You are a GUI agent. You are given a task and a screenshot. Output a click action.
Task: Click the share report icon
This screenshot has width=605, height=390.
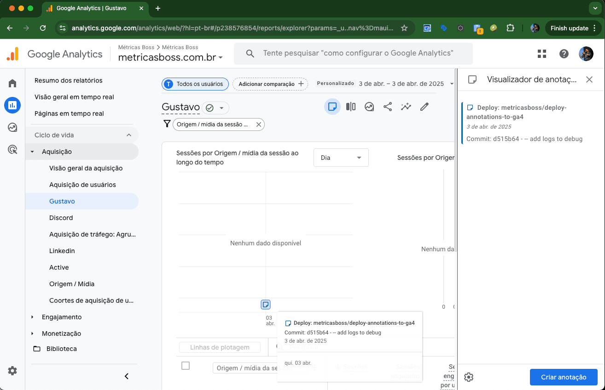pyautogui.click(x=387, y=107)
